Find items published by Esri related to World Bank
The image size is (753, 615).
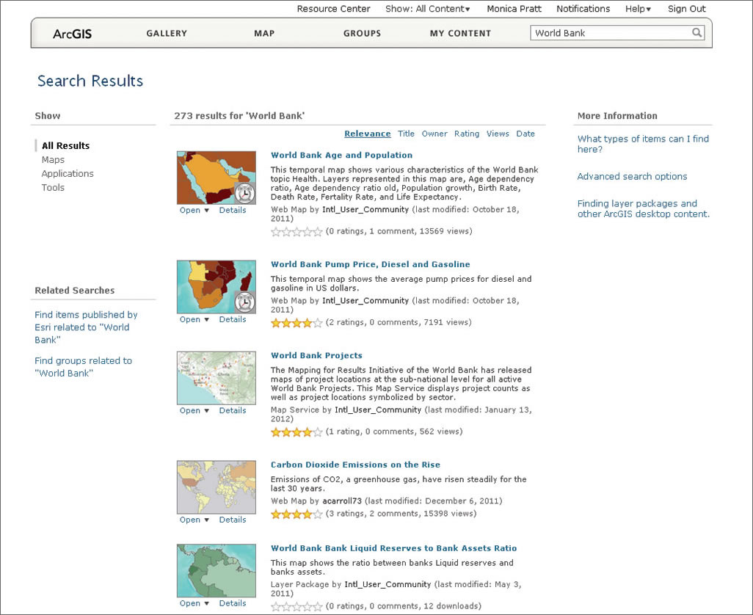pos(86,327)
